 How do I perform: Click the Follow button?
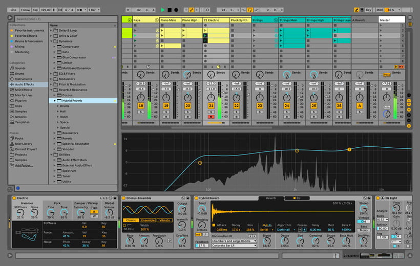tap(26, 10)
